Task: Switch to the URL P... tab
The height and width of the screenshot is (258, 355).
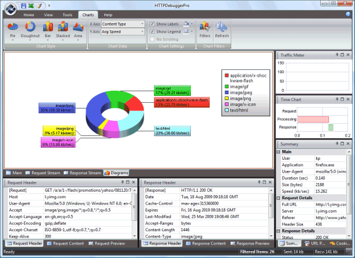Action: (315, 243)
